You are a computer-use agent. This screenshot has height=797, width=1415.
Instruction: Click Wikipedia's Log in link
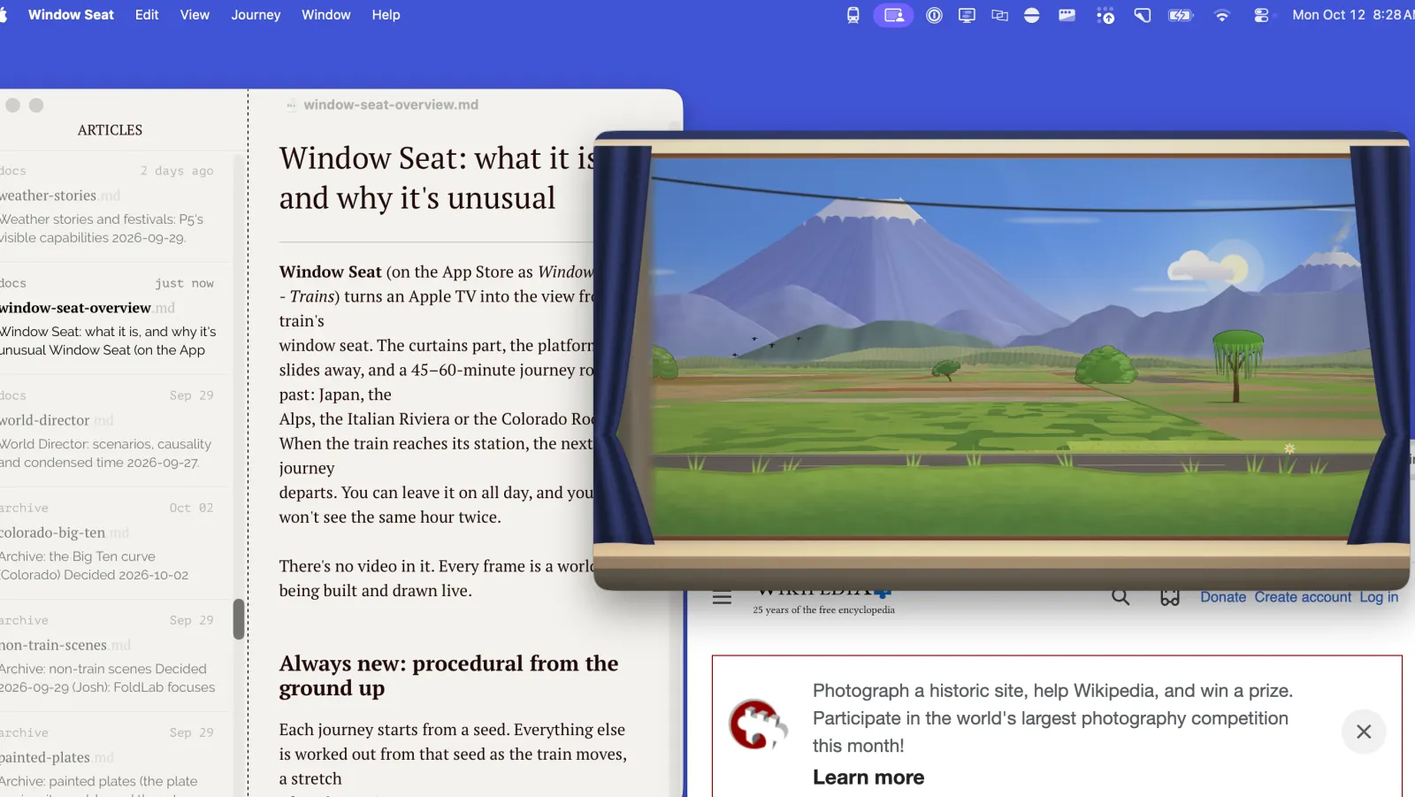pyautogui.click(x=1379, y=597)
